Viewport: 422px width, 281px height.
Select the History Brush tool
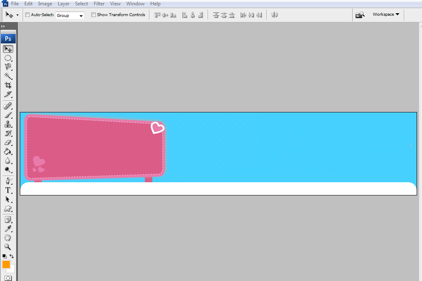coord(8,133)
